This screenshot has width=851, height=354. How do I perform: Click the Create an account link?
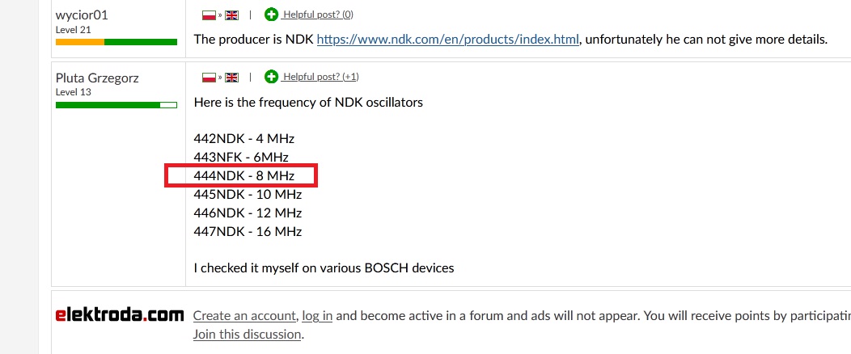(x=245, y=315)
